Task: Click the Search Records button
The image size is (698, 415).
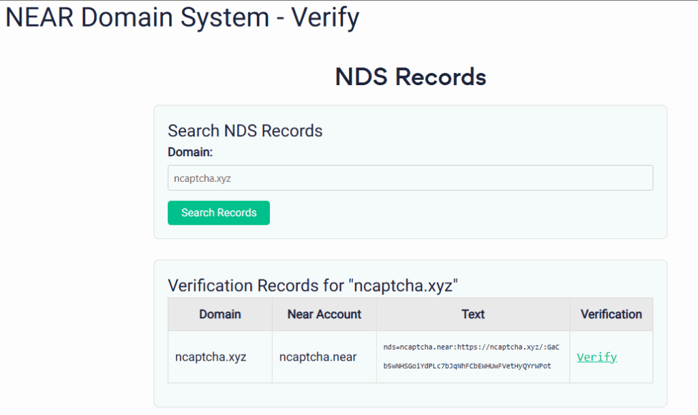Action: click(x=218, y=213)
